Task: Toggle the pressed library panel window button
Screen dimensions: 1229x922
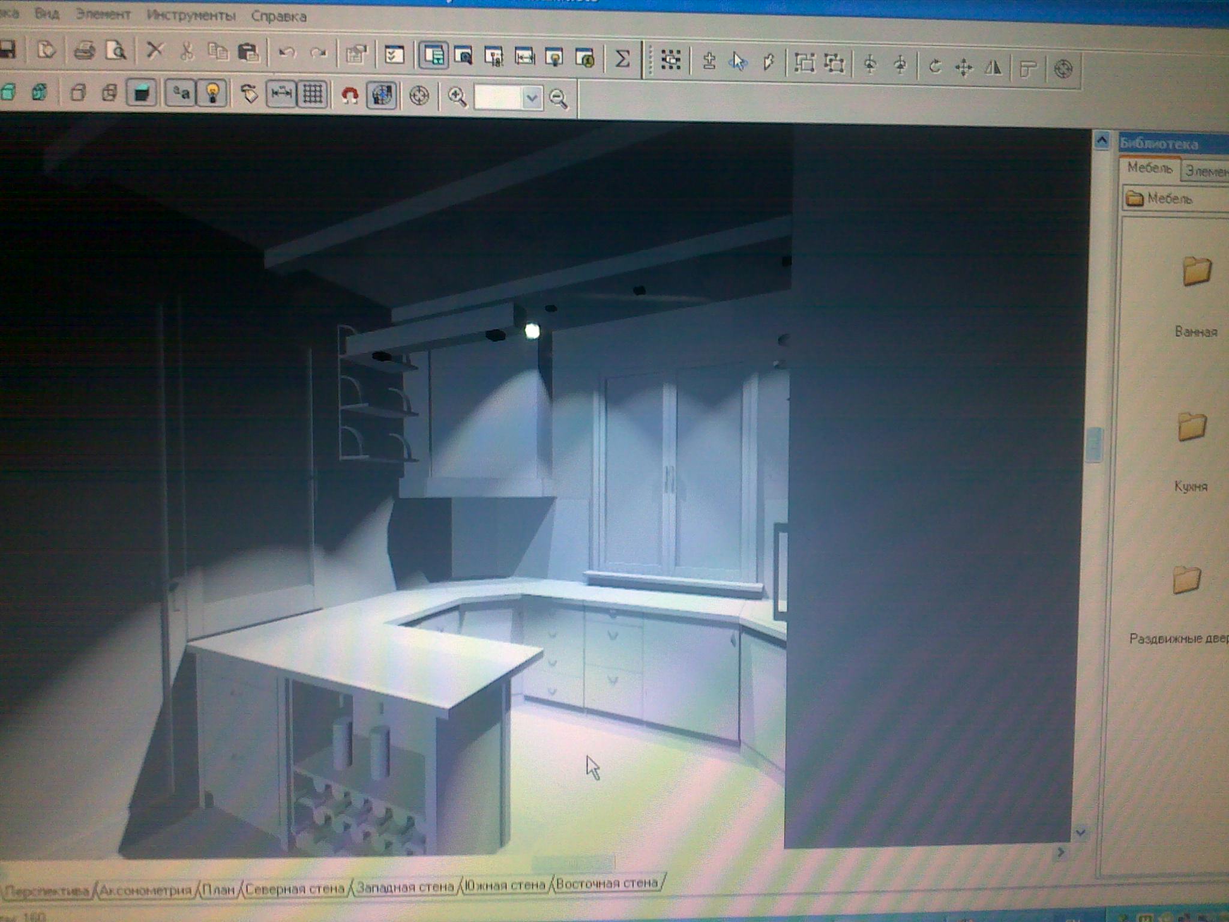Action: point(433,56)
